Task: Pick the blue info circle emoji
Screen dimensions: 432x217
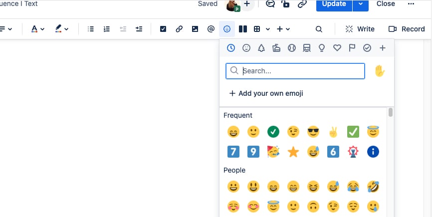Action: click(373, 152)
